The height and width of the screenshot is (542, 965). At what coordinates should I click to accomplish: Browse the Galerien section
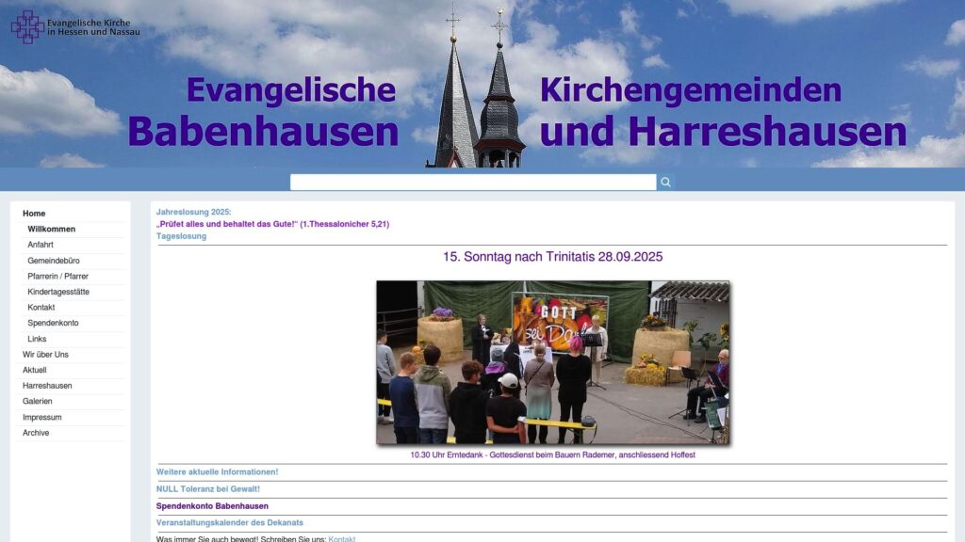point(39,401)
